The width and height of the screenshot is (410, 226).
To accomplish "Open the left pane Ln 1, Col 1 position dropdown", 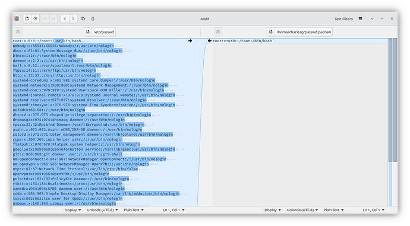I will point(174,210).
